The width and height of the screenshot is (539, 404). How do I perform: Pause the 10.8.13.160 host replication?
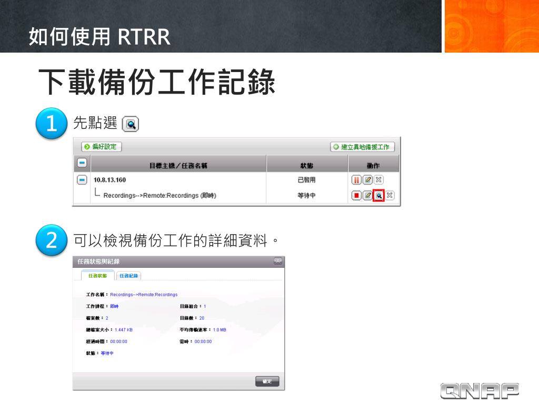pyautogui.click(x=356, y=180)
